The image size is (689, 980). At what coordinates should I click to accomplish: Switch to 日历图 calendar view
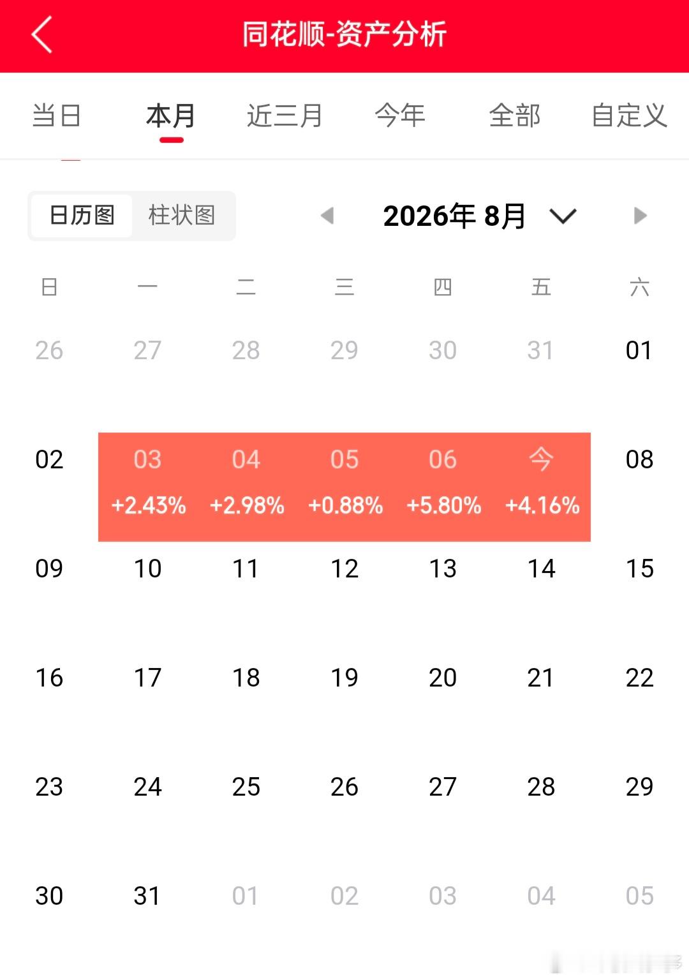[x=82, y=216]
